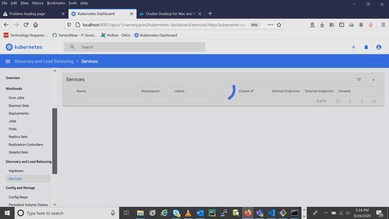Select Ingresses in the sidebar
Viewport: 389px width, 219px height.
pyautogui.click(x=16, y=171)
